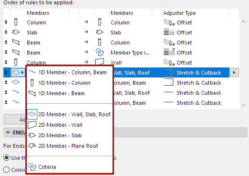Open the adjuster flyout arrow on selected row

coord(234,73)
